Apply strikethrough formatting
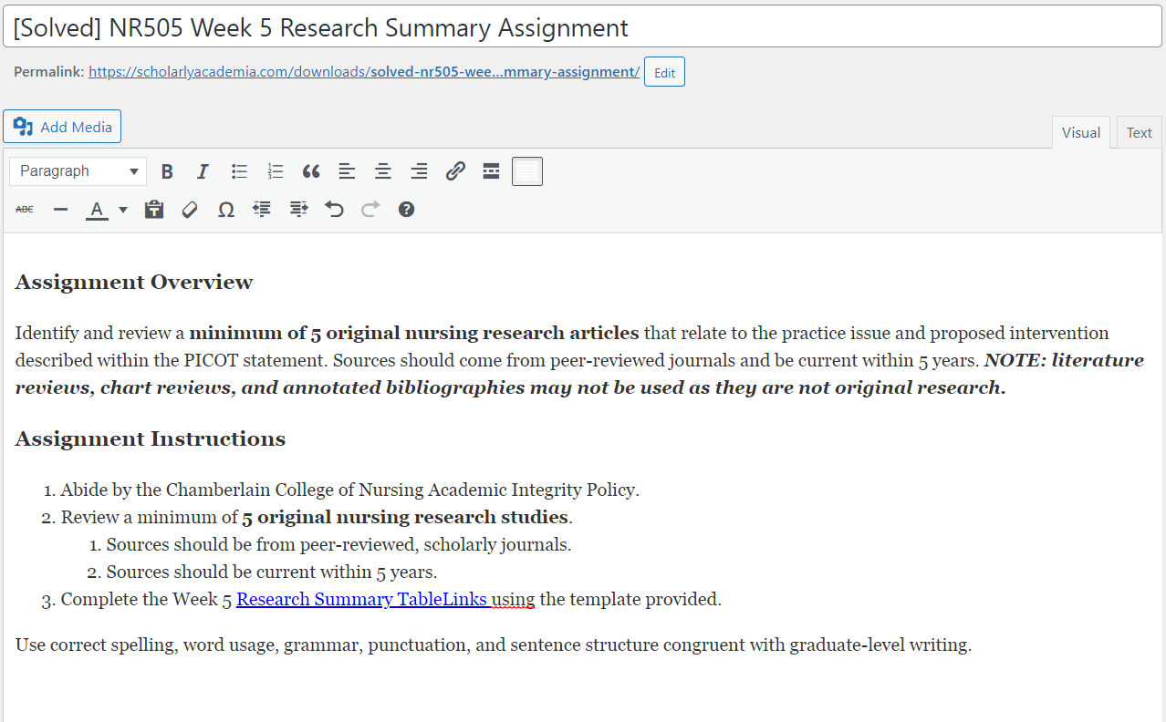Viewport: 1166px width, 722px height. click(x=25, y=210)
